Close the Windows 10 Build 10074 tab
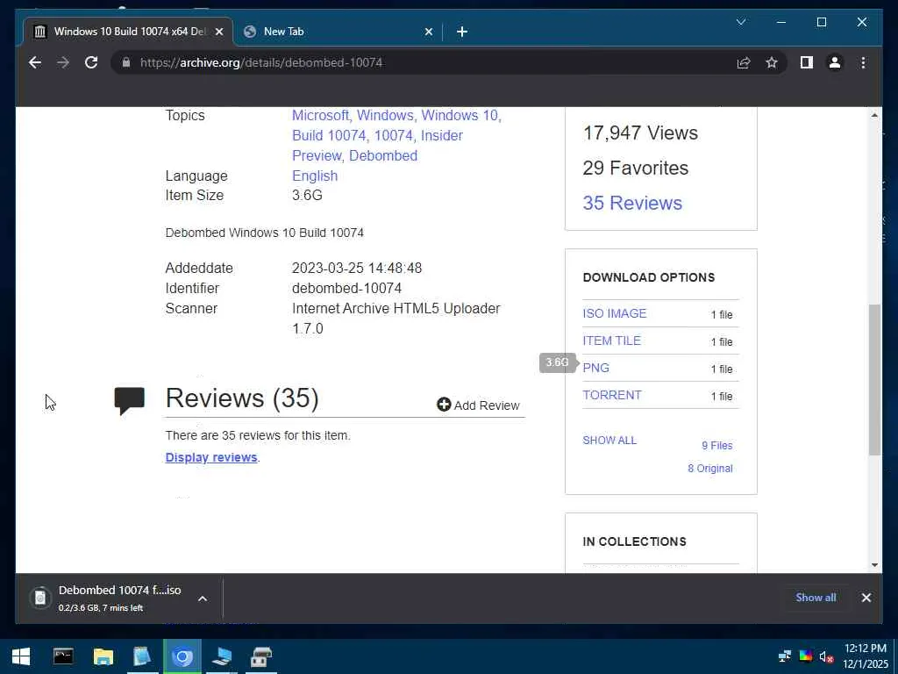The image size is (898, 674). click(x=218, y=32)
